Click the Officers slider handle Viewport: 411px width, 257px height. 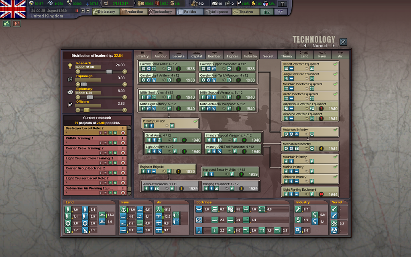86,110
